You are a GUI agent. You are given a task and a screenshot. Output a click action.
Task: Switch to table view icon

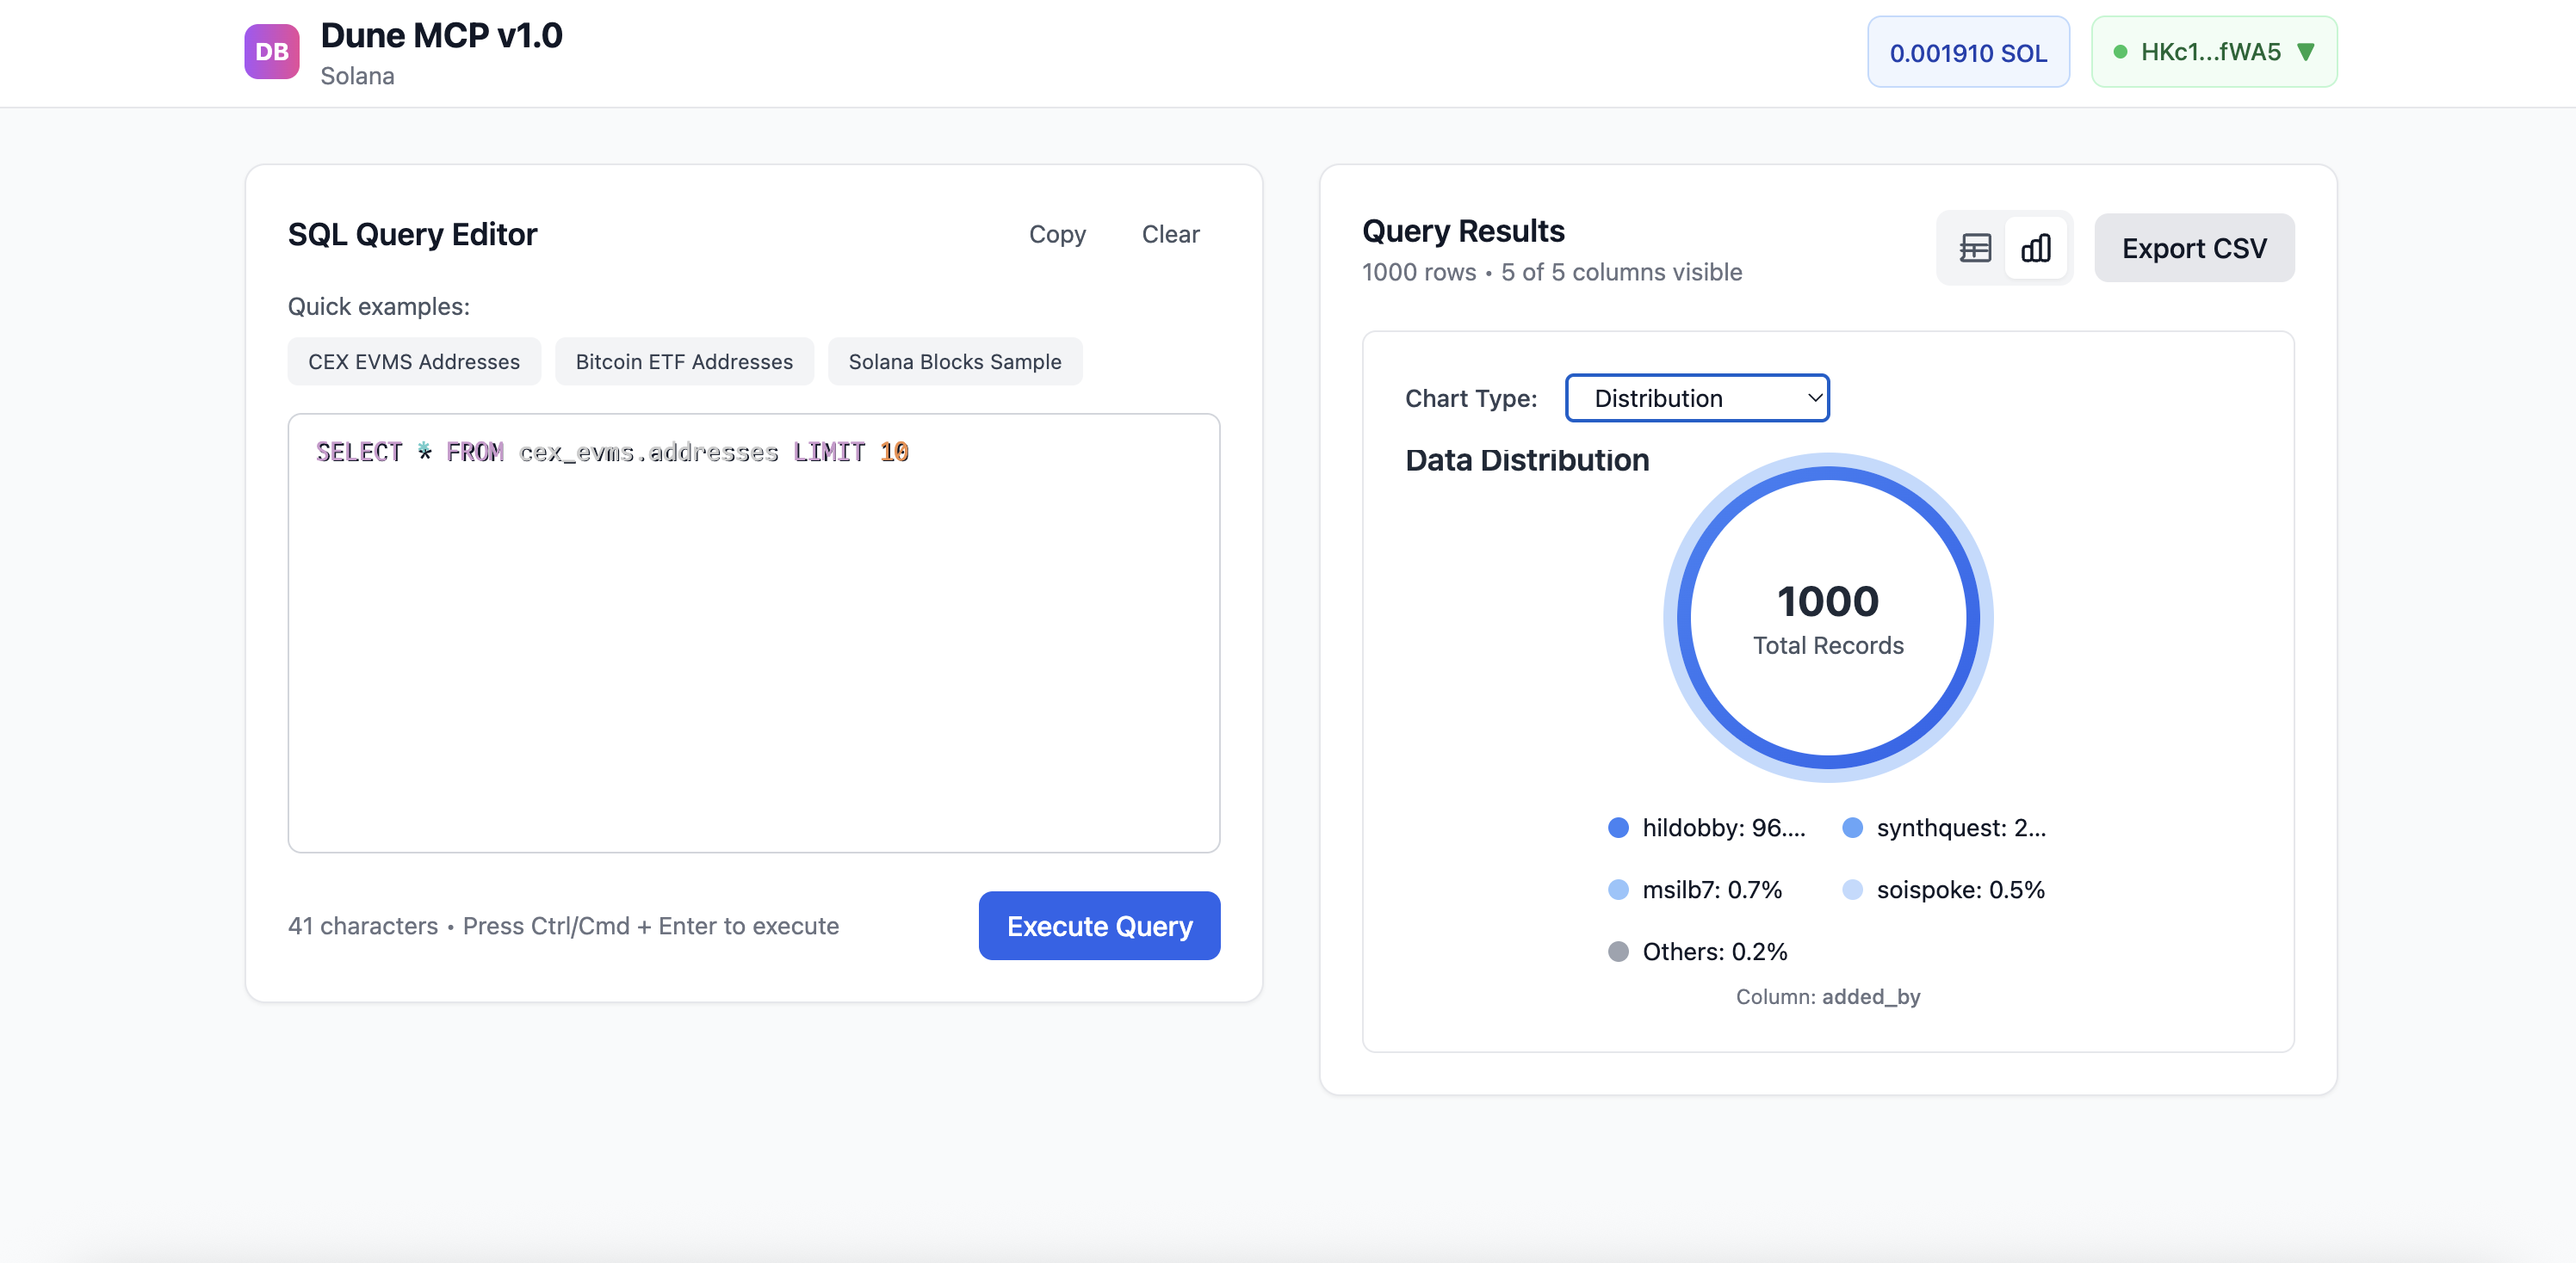pos(1974,248)
